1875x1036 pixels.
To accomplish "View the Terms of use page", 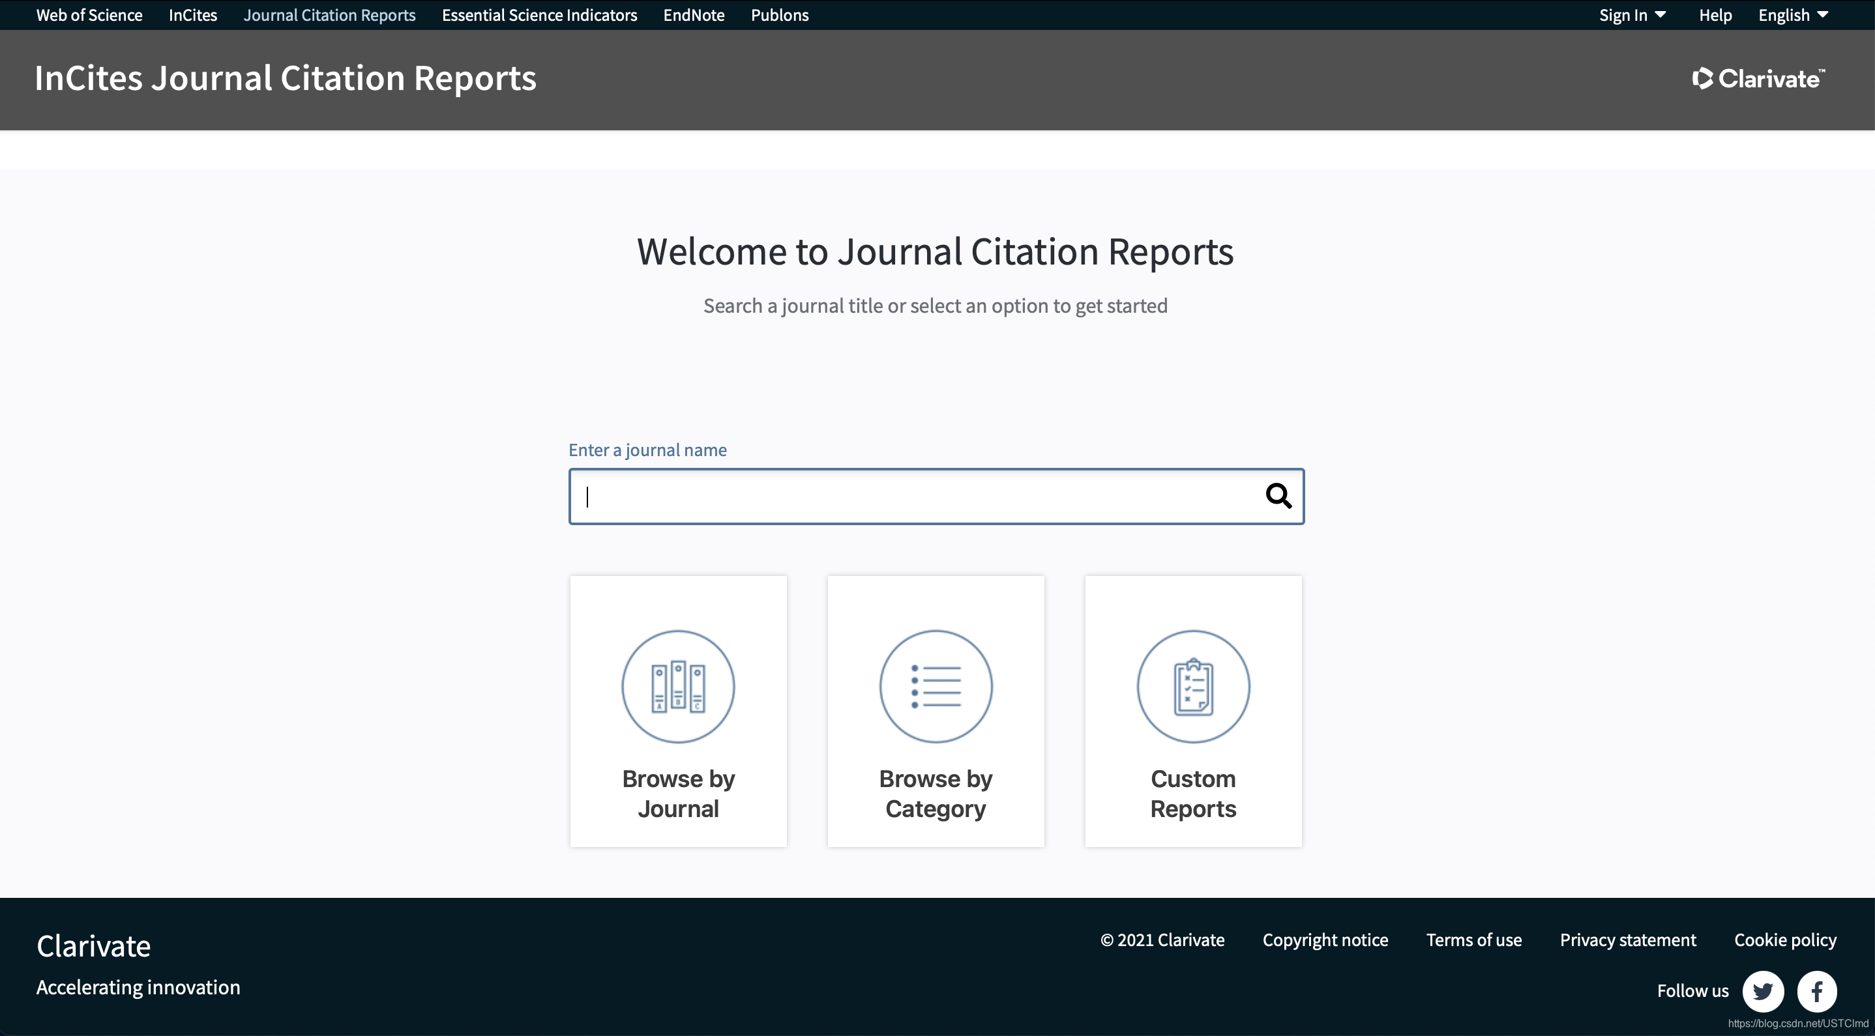I will 1473,940.
